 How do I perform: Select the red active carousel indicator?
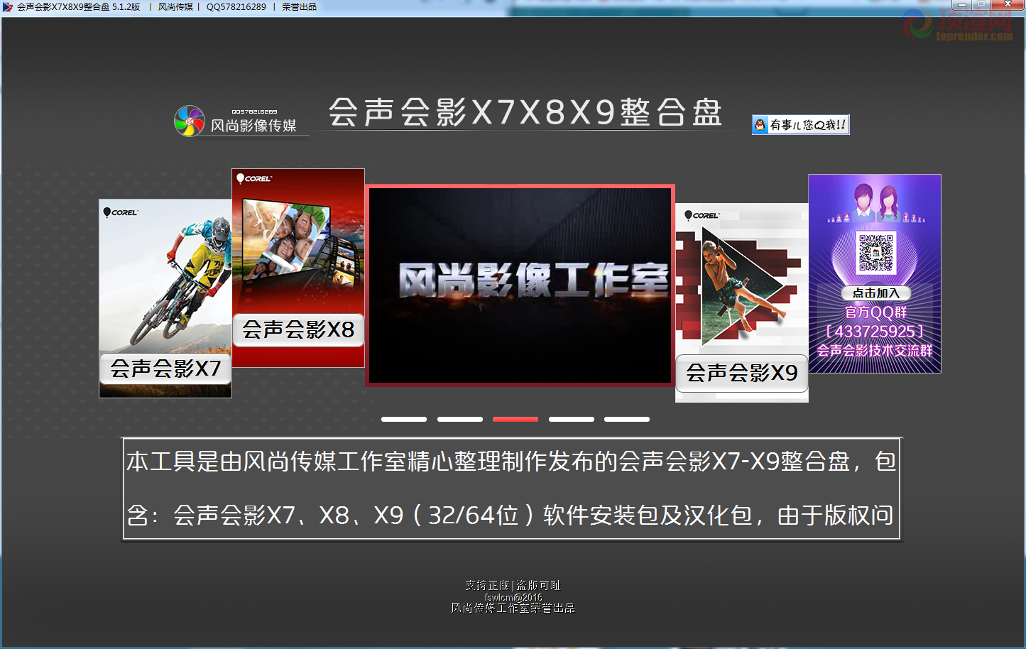coord(515,419)
